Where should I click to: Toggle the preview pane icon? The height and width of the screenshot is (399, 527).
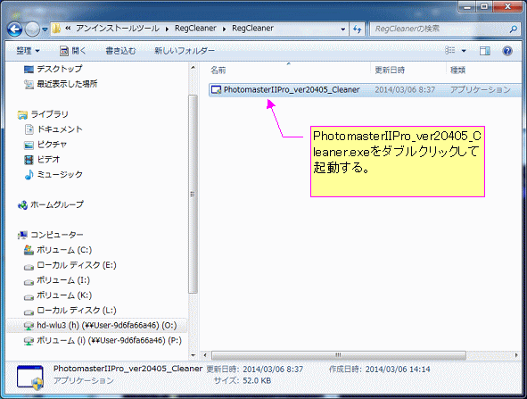point(485,51)
